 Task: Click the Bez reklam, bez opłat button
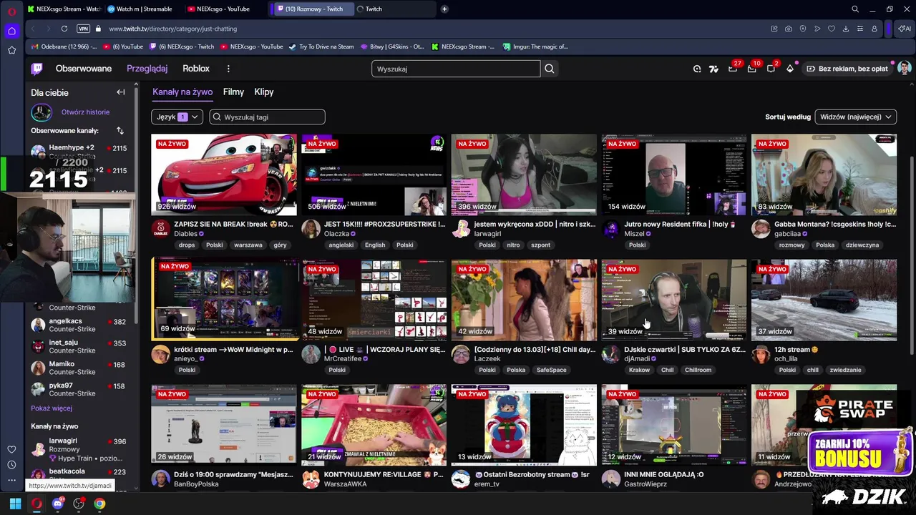(847, 69)
